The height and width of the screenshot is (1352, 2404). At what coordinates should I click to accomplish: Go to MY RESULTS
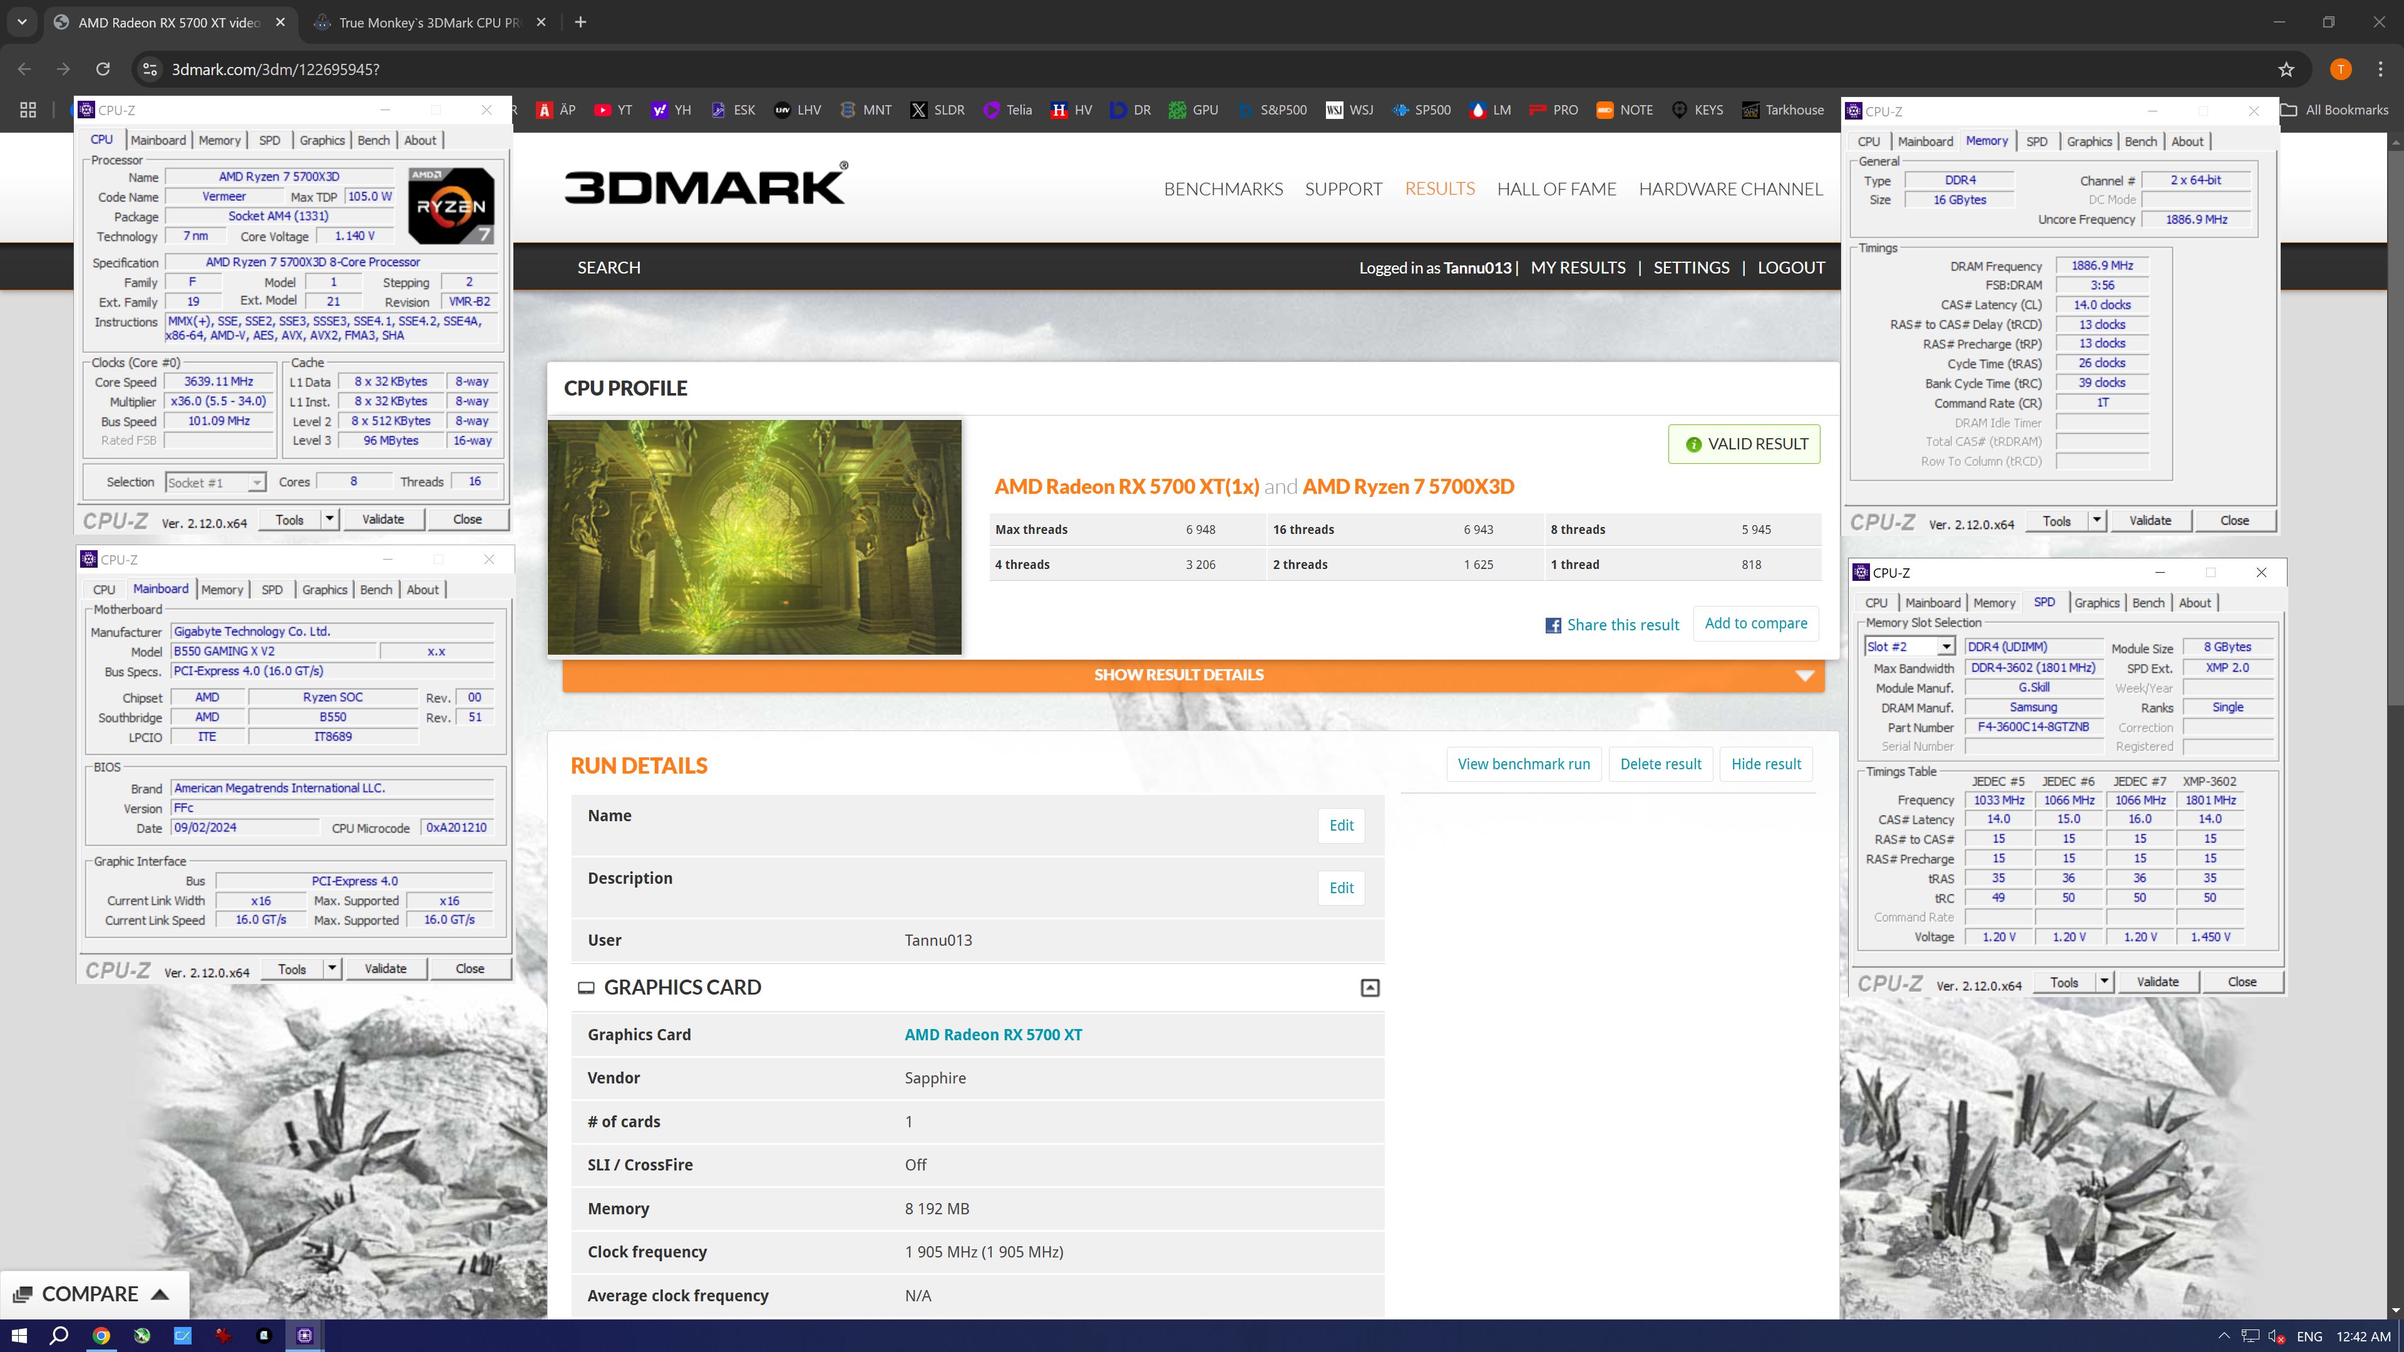tap(1578, 268)
